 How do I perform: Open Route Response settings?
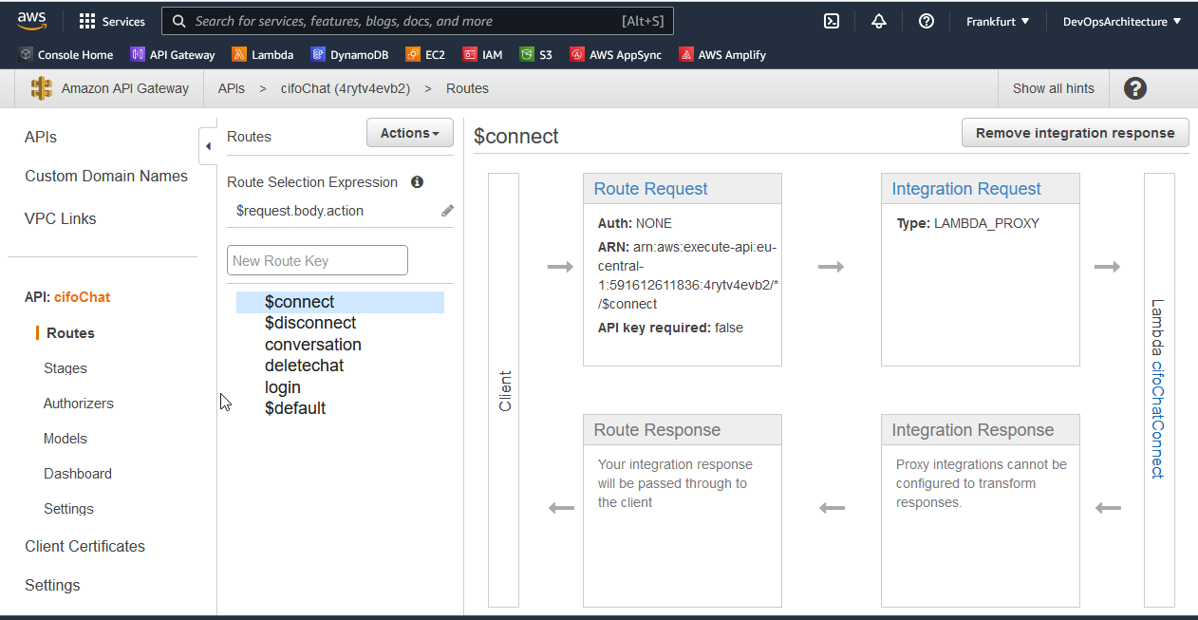tap(657, 430)
